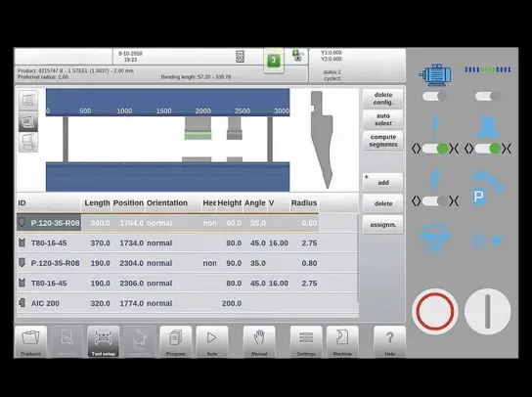532x397 pixels.
Task: Click the blue pump motor icon
Action: [x=435, y=74]
